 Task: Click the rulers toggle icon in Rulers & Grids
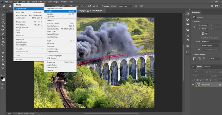click(194, 59)
